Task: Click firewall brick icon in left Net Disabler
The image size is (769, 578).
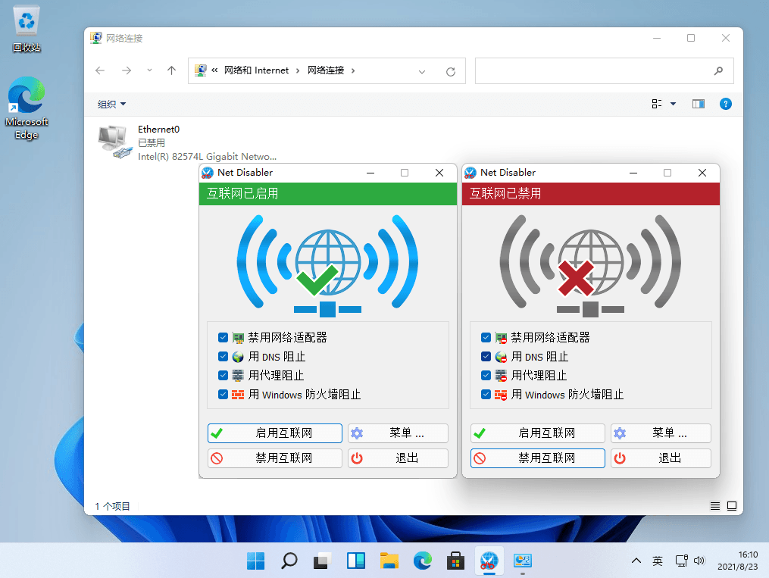Action: [x=238, y=395]
